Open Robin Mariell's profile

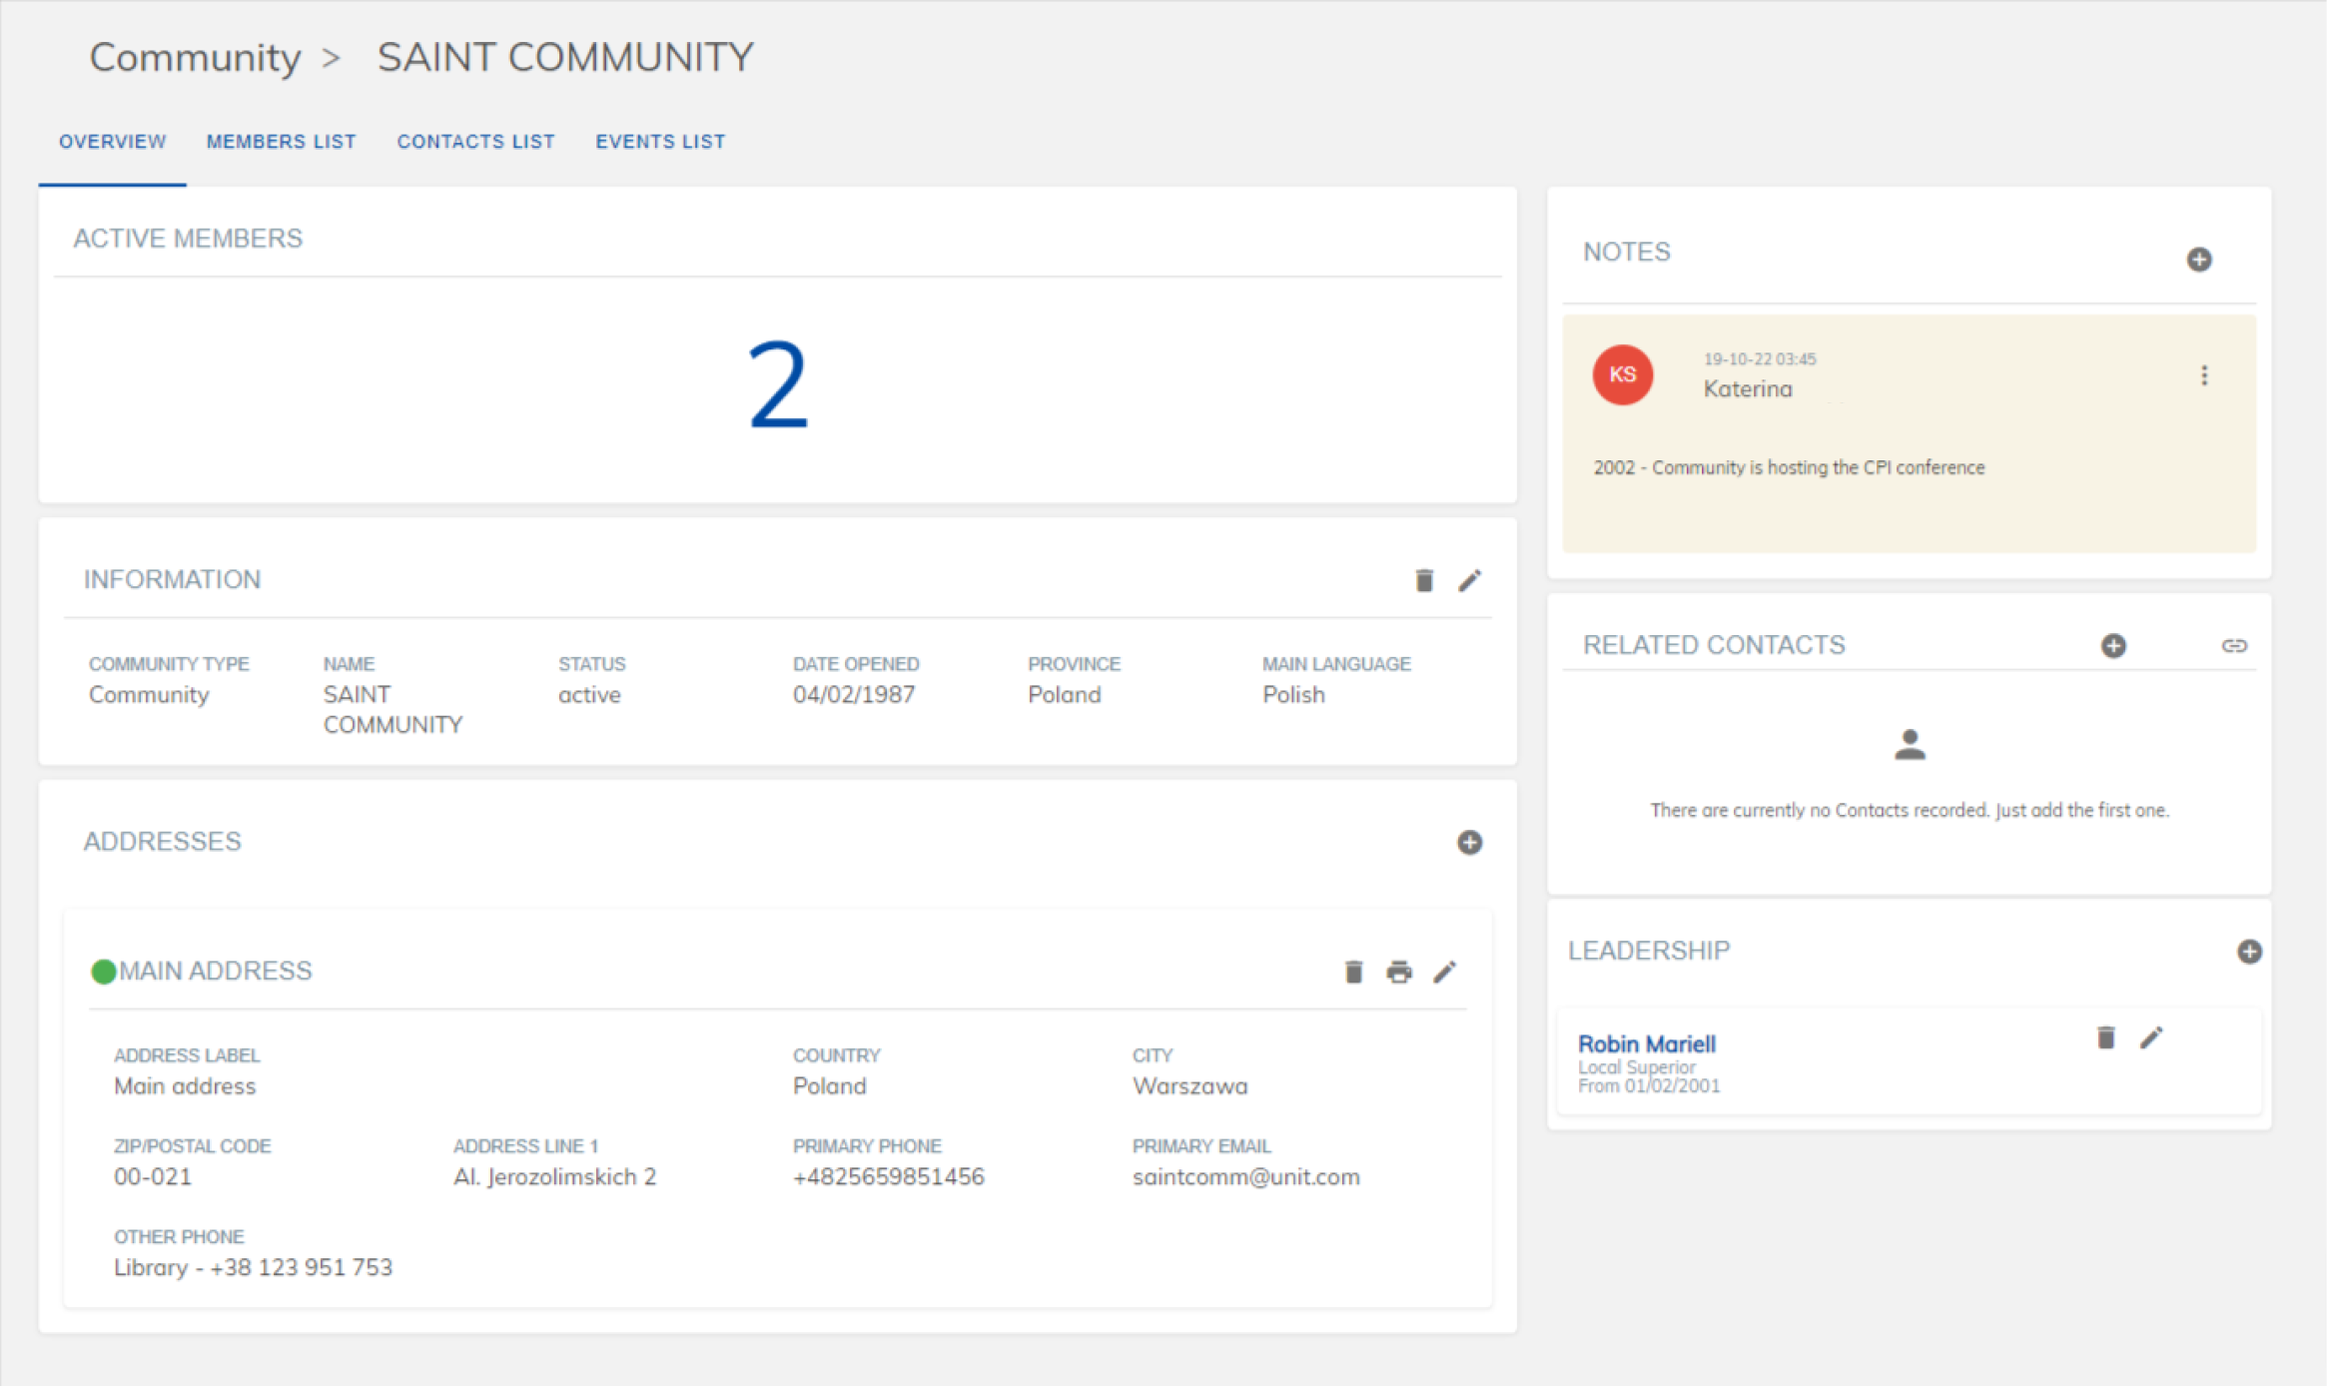(x=1646, y=1043)
